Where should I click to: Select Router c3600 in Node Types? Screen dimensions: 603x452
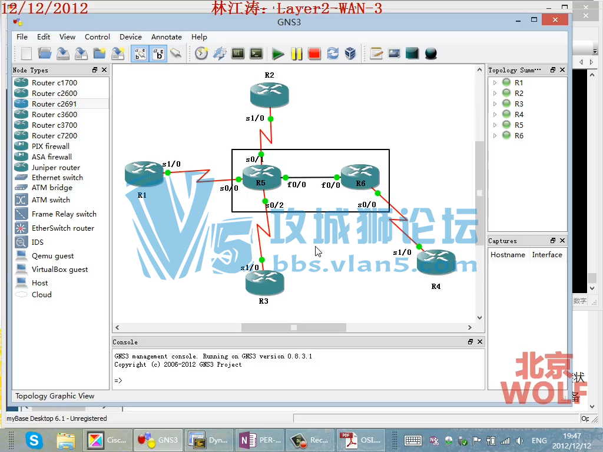coord(54,115)
